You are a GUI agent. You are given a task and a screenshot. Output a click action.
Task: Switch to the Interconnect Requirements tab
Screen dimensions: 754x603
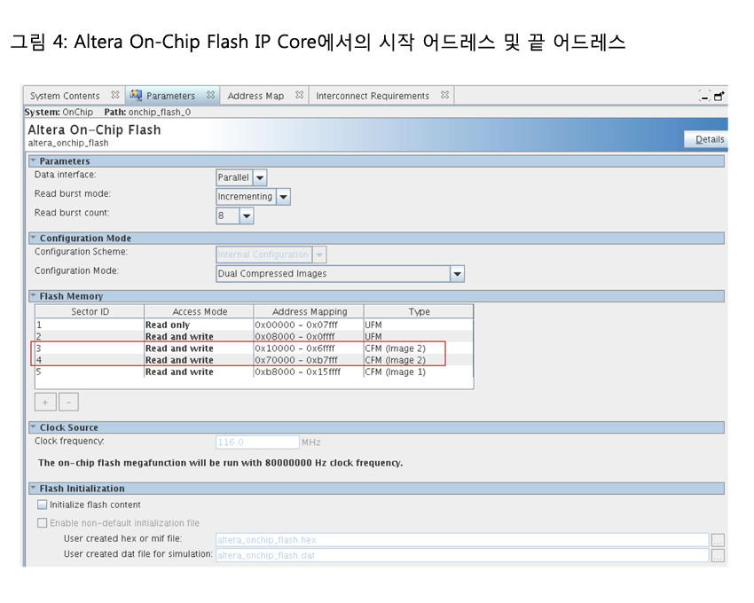(373, 96)
